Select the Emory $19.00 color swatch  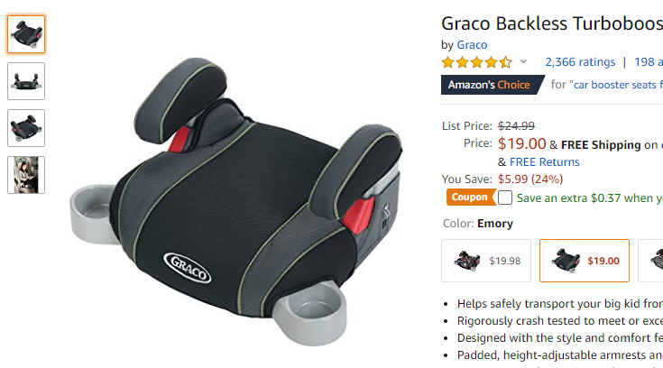coord(585,261)
